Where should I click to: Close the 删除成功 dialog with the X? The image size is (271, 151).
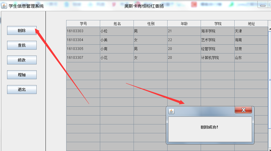pos(243,110)
